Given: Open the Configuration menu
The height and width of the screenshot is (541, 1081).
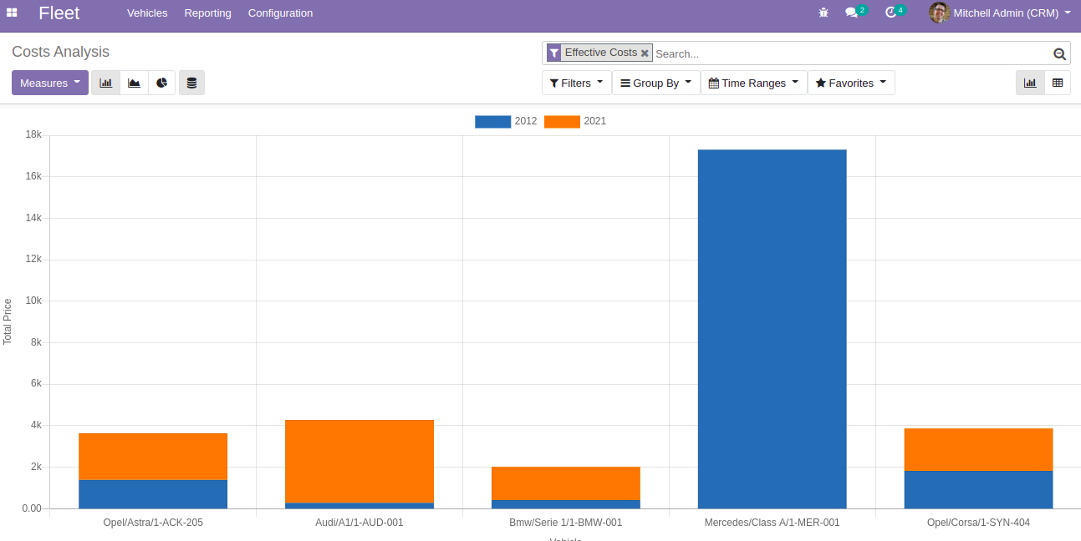Looking at the screenshot, I should pyautogui.click(x=280, y=13).
